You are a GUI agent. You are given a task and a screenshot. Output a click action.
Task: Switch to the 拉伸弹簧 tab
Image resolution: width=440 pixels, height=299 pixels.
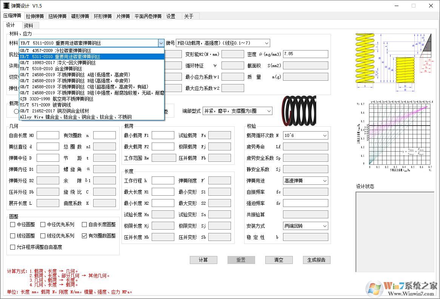coord(35,16)
